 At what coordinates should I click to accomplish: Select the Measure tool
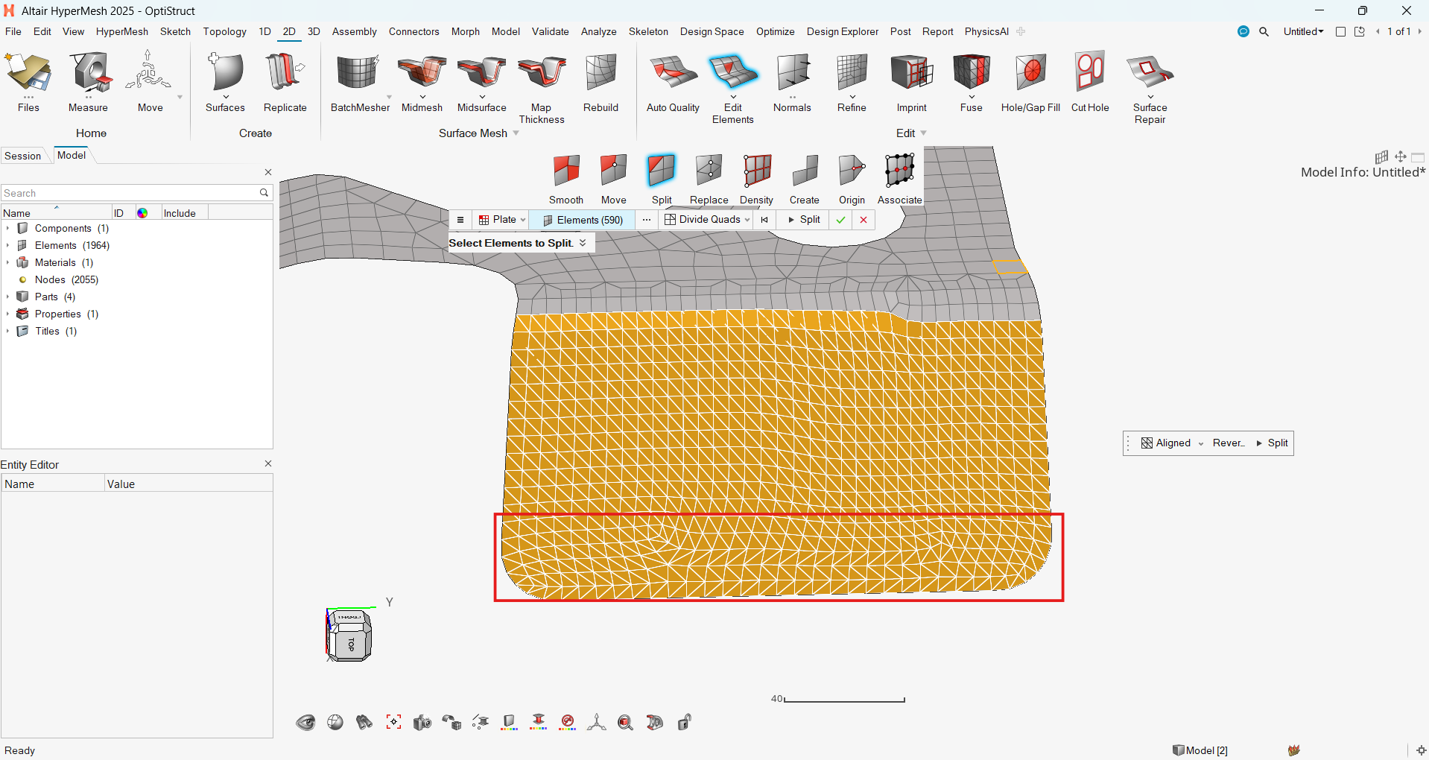(88, 82)
